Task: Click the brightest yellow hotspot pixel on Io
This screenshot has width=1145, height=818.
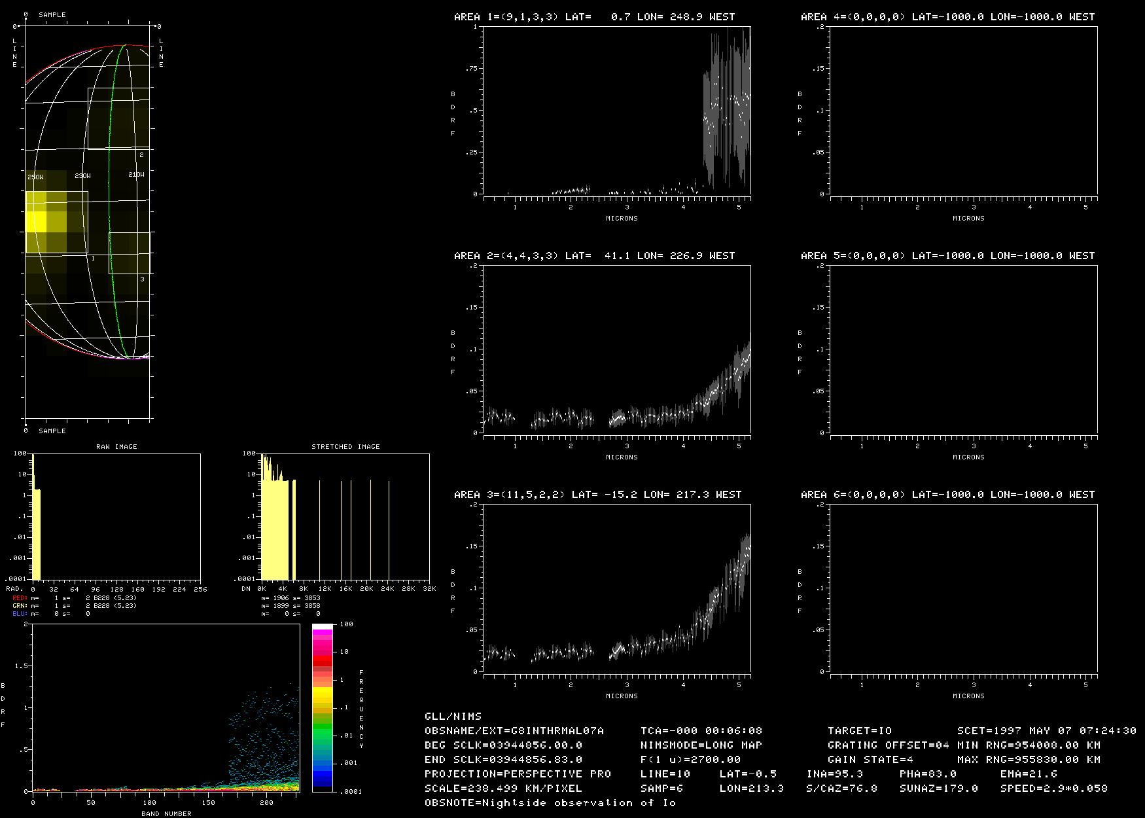Action: pyautogui.click(x=36, y=221)
